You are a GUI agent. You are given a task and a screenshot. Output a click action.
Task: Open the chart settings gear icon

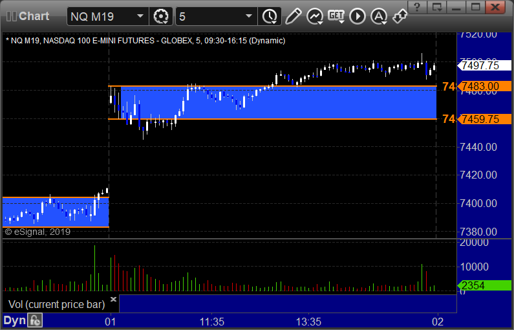pos(160,16)
